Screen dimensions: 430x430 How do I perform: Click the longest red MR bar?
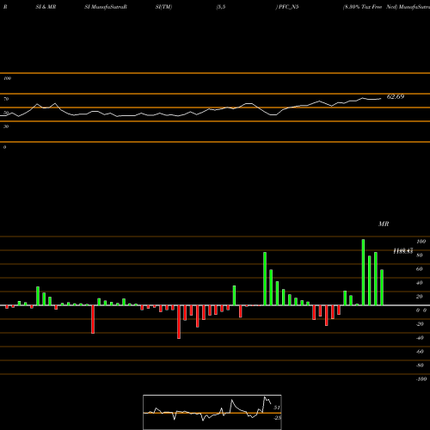tap(179, 322)
